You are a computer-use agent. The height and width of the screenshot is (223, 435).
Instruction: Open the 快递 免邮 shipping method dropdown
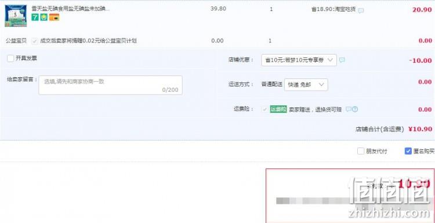306,85
